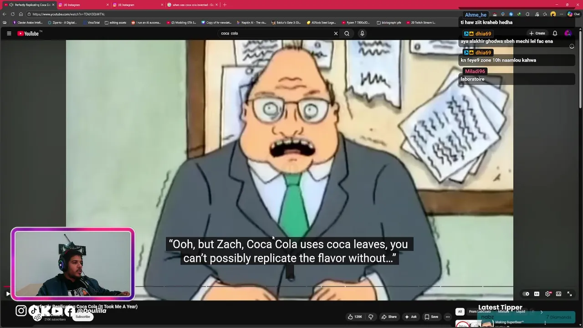
Task: Go back in browser history
Action: [5, 14]
